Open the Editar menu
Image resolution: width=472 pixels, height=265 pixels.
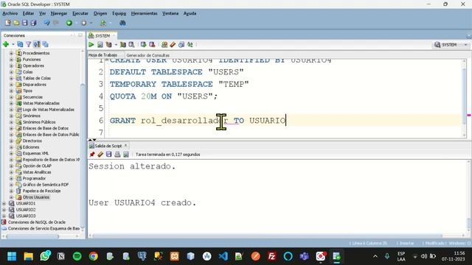click(28, 13)
